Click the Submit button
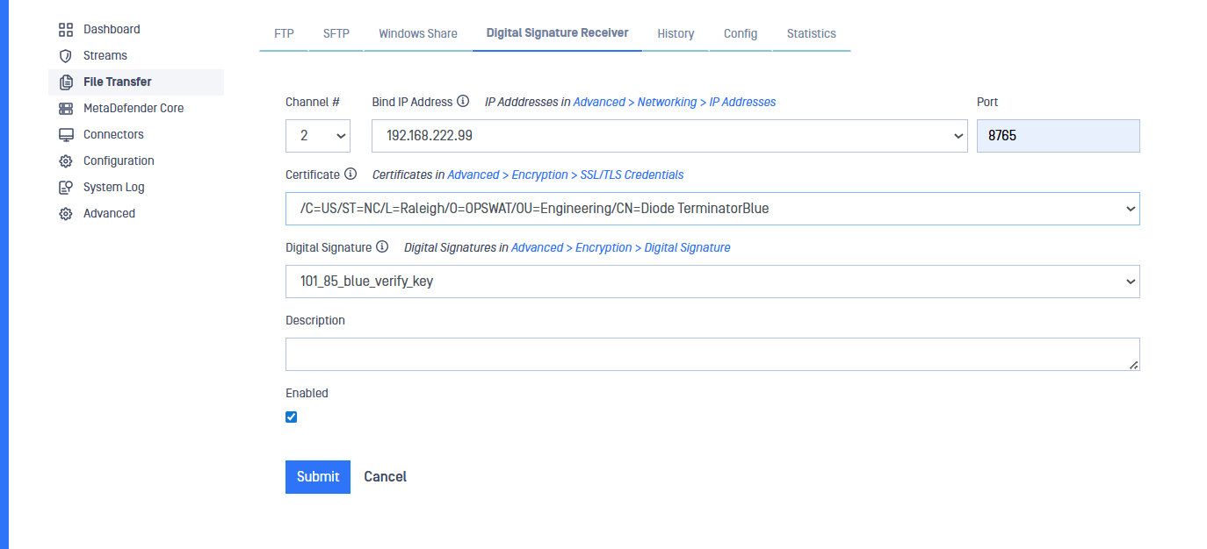1207x549 pixels. pyautogui.click(x=318, y=477)
